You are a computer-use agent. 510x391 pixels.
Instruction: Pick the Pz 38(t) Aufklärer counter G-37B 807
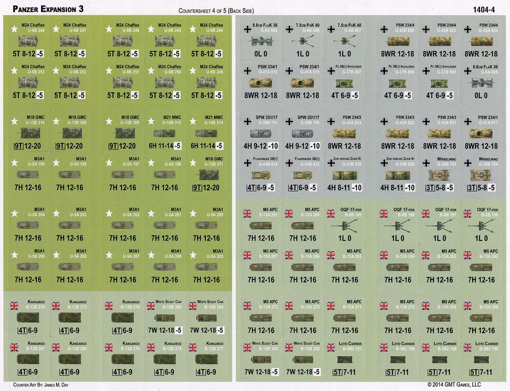click(345, 82)
